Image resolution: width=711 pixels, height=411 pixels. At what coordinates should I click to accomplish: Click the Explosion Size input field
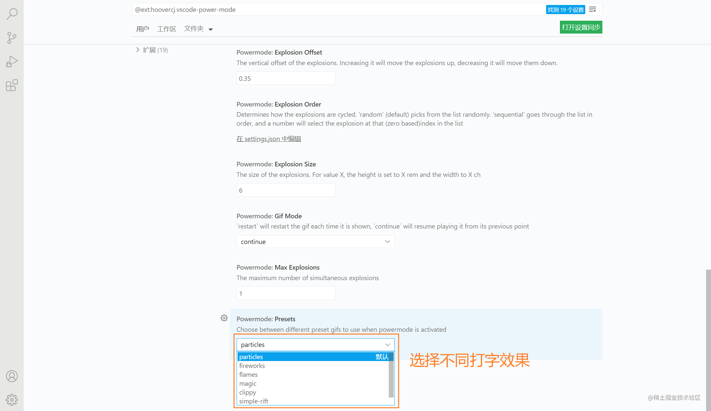click(x=285, y=190)
